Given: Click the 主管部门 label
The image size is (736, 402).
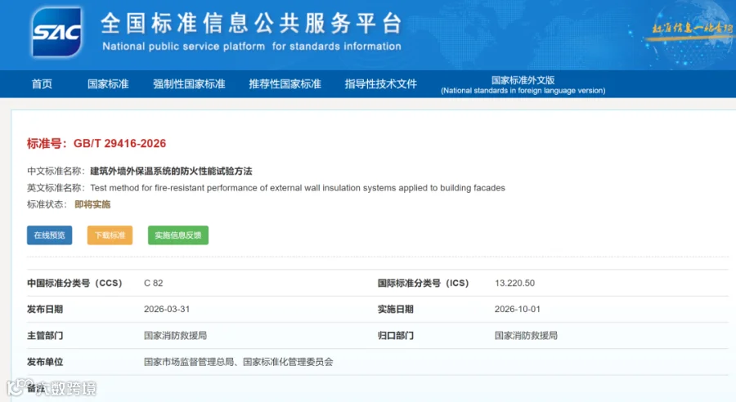Looking at the screenshot, I should 45,335.
